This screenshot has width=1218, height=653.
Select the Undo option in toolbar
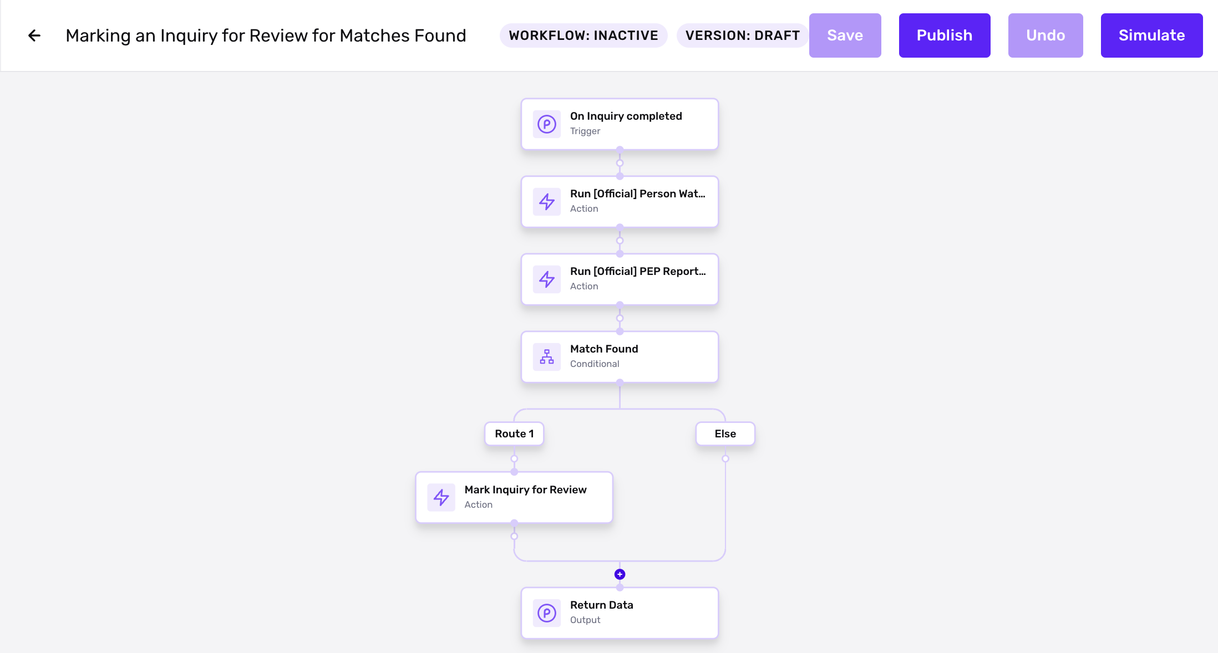click(x=1045, y=35)
